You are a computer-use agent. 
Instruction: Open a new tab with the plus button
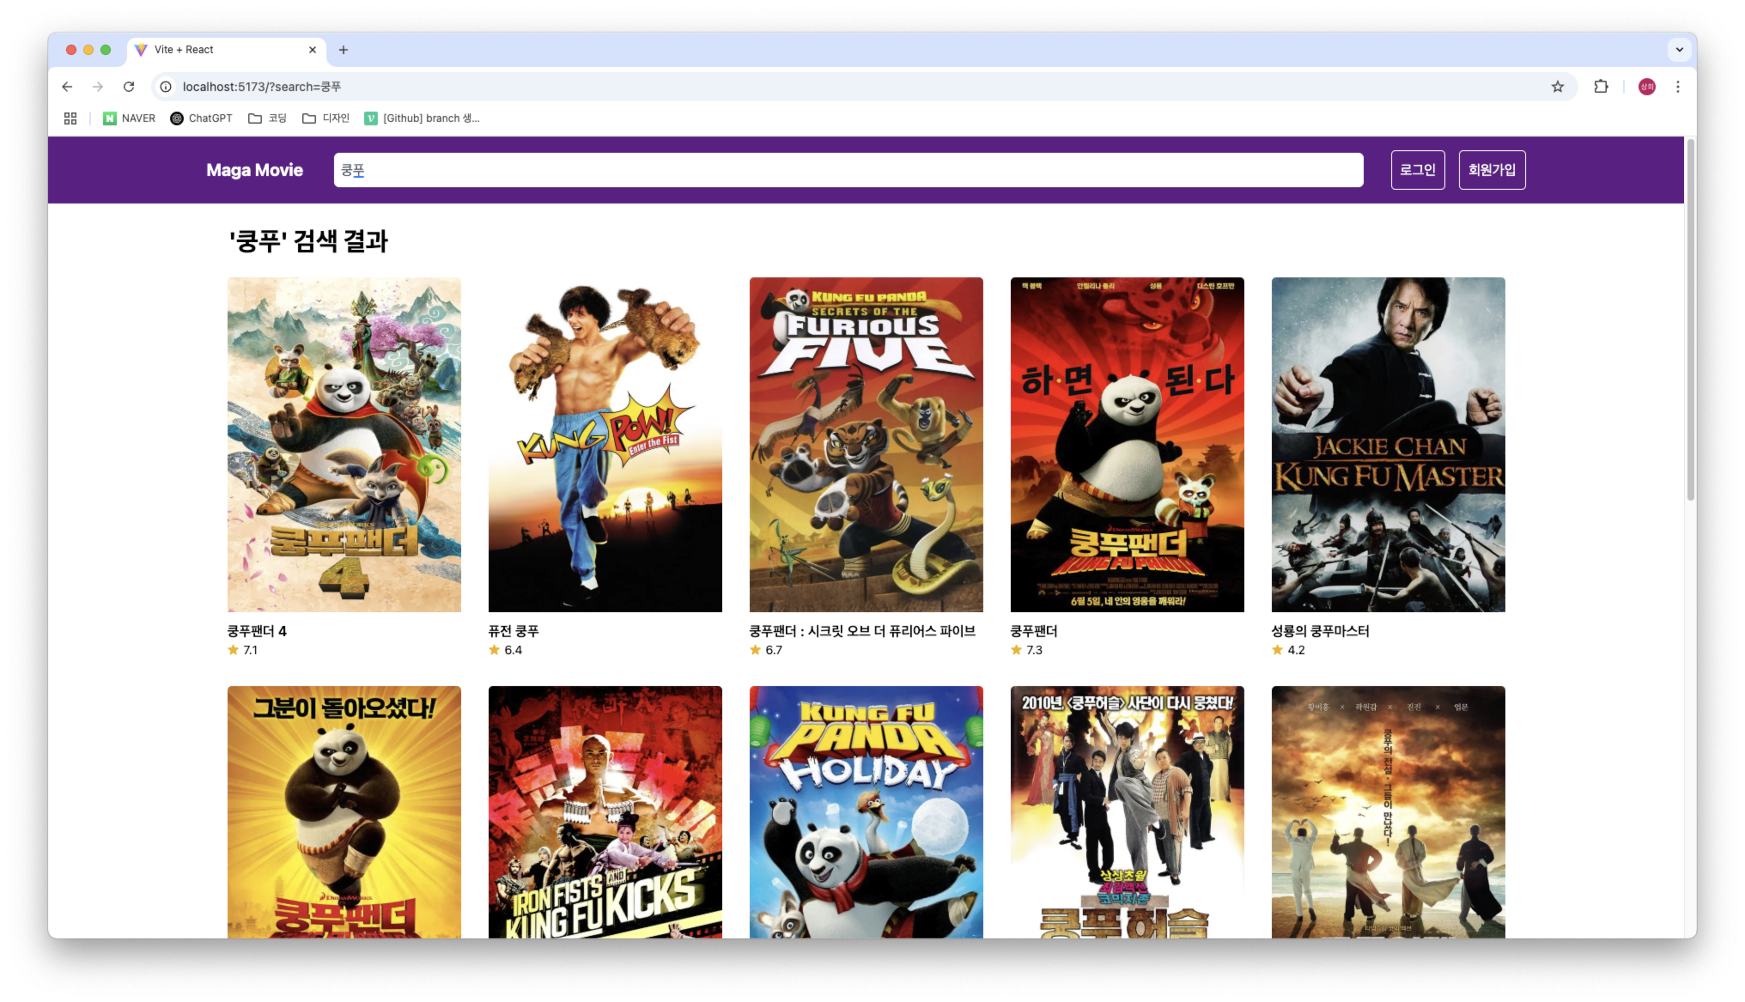(344, 49)
